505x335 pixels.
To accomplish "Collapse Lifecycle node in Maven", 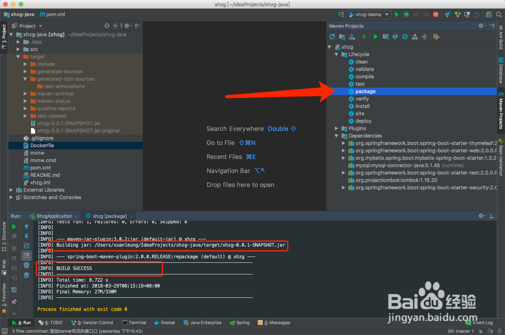I will point(336,55).
